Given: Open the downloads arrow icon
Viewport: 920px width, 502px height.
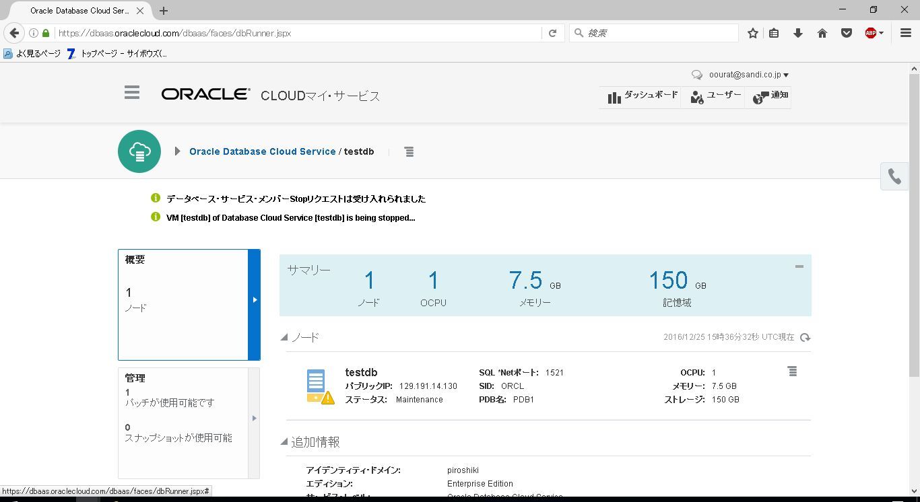Looking at the screenshot, I should coord(798,33).
